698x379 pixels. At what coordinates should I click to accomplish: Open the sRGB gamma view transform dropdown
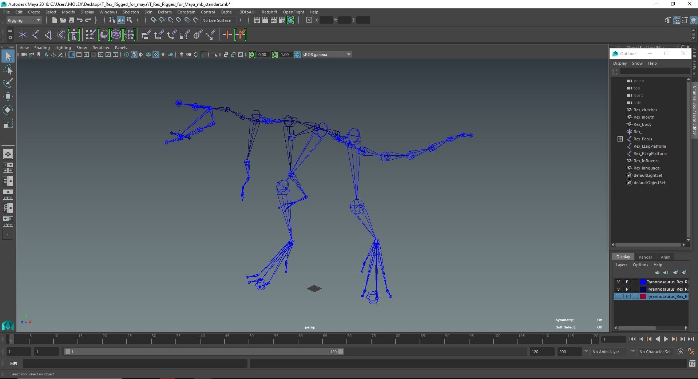click(327, 55)
